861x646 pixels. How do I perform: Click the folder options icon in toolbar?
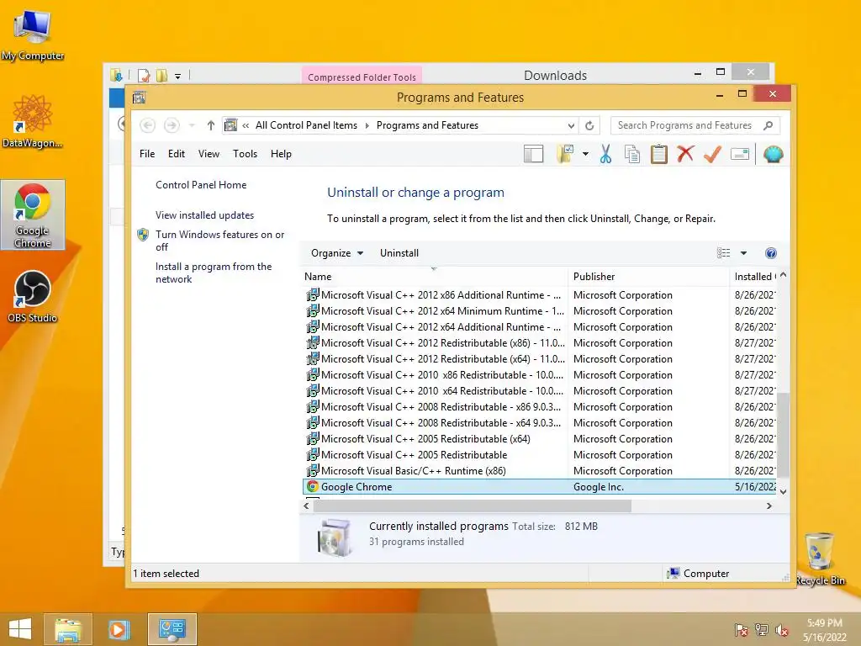coord(565,155)
